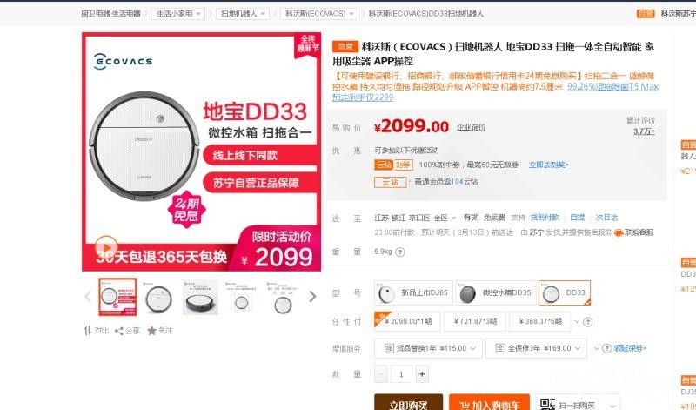This screenshot has width=696, height=410.
Task: Choose the ¥721.87*3期 installment option
Action: (474, 321)
